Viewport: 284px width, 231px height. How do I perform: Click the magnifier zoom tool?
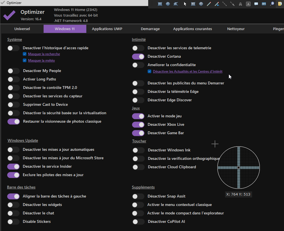click(x=272, y=4)
